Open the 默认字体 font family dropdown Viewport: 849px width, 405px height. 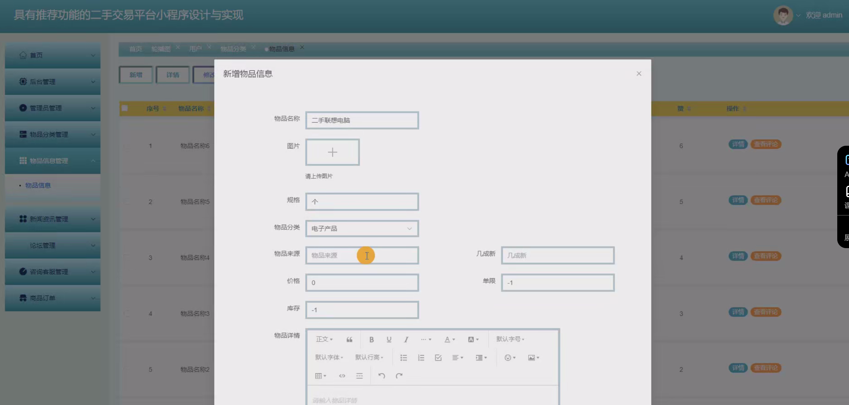(329, 357)
